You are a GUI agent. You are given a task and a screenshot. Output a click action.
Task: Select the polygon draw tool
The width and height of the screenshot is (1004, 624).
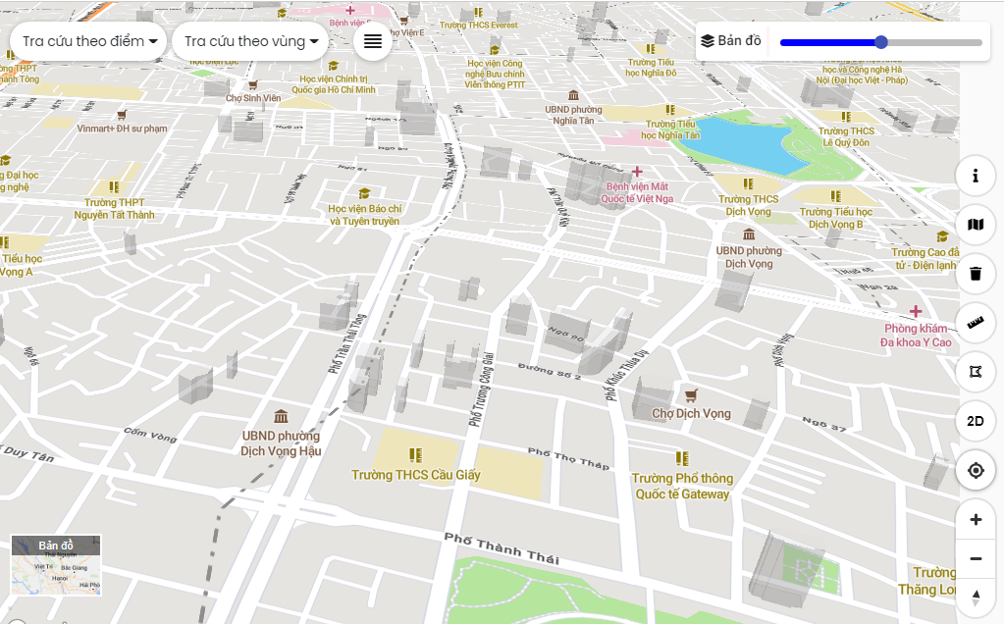click(976, 372)
